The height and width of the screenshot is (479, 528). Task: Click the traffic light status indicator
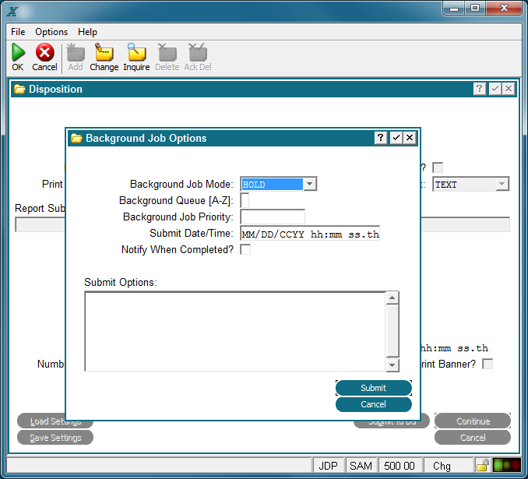(x=506, y=465)
